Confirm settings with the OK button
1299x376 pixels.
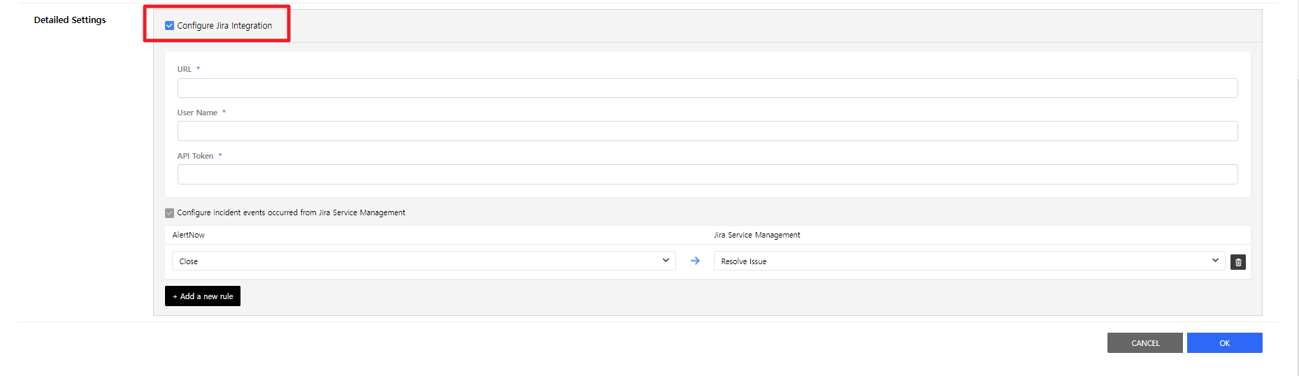1224,343
